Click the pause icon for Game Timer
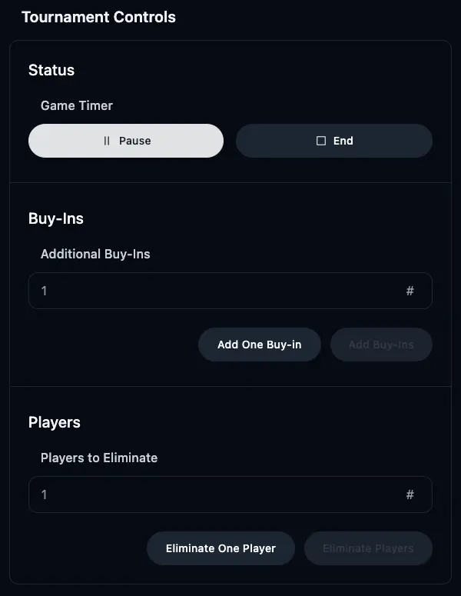461x596 pixels. (107, 141)
